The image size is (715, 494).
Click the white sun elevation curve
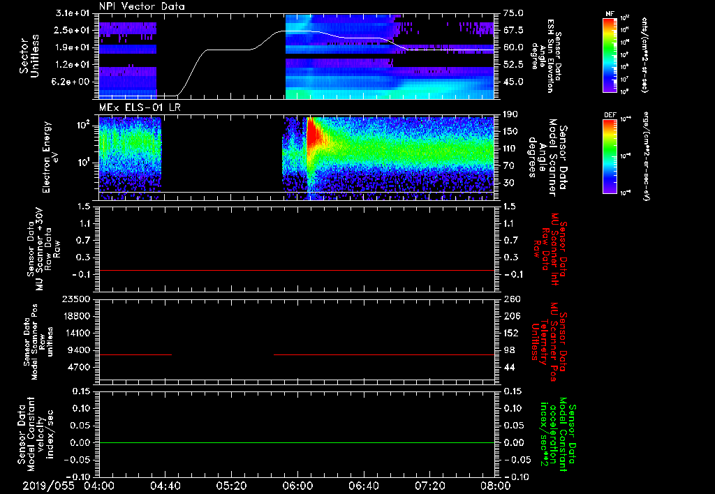(297, 63)
